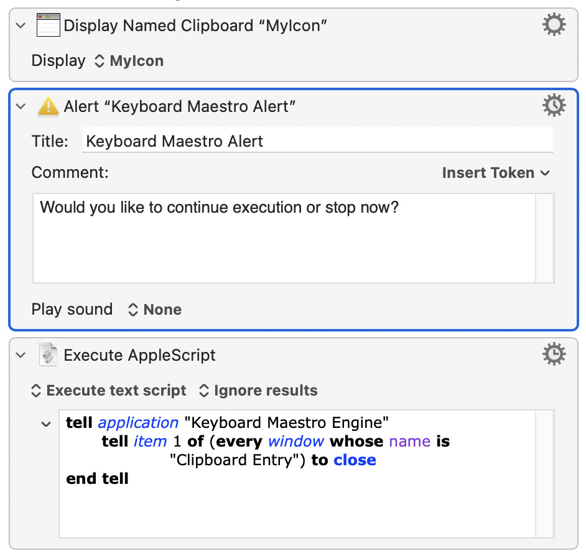Click the window icon of Display Named Clipboard
The height and width of the screenshot is (556, 586).
[x=48, y=25]
